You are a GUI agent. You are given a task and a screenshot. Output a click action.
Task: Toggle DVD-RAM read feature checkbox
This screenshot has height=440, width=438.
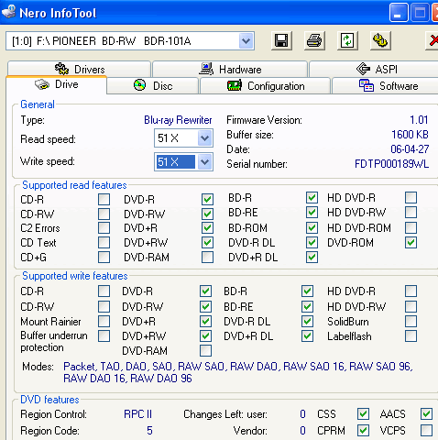coord(207,258)
